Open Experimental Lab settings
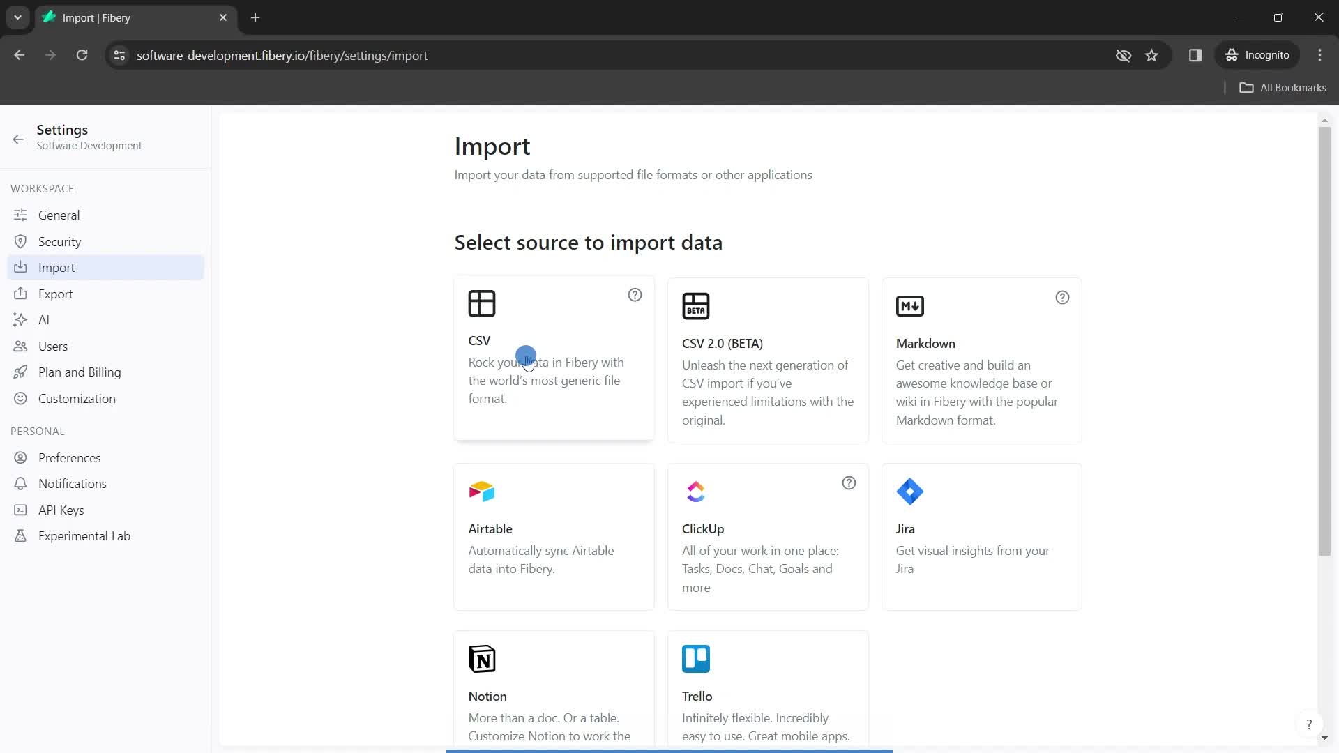Viewport: 1339px width, 753px height. 84,536
